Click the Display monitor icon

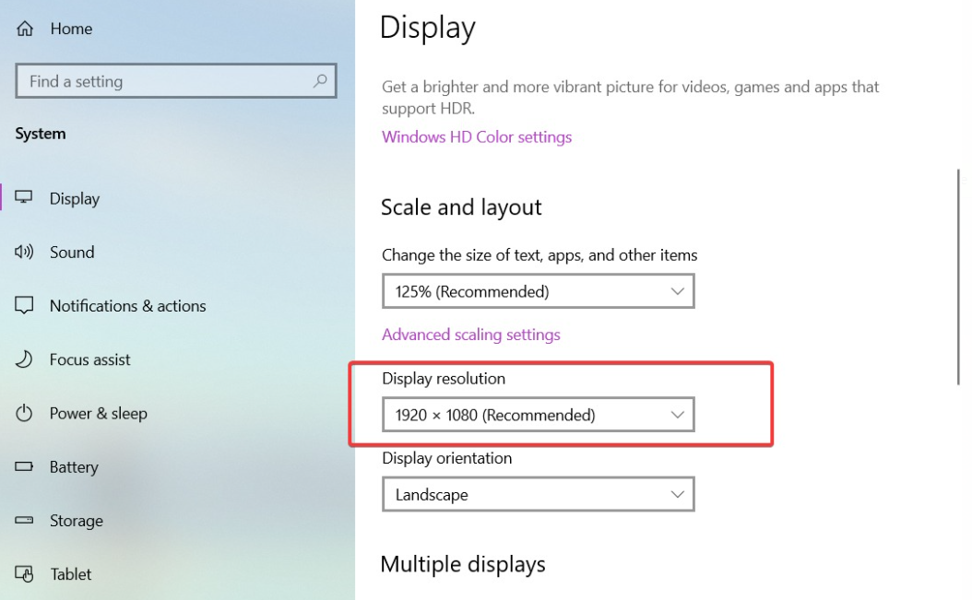pos(24,198)
